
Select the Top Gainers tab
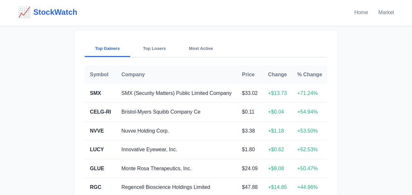(107, 48)
